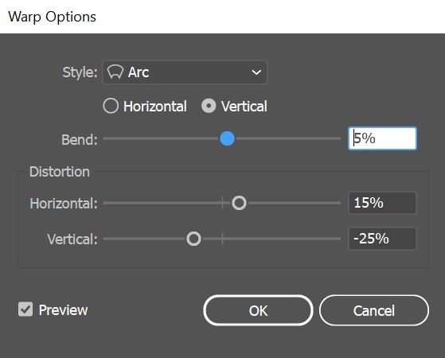Click the Bend slider track right end
The width and height of the screenshot is (445, 358).
339,138
